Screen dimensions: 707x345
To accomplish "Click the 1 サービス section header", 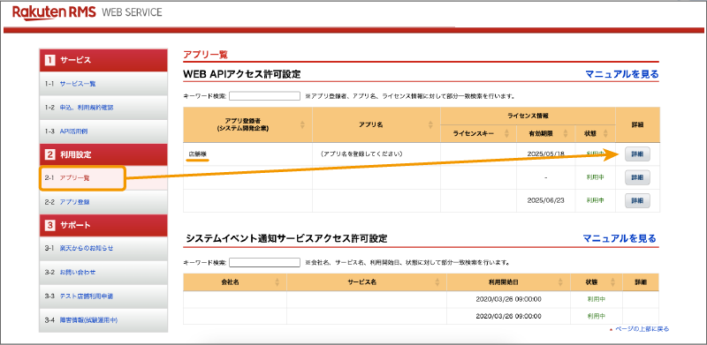I will click(x=103, y=60).
